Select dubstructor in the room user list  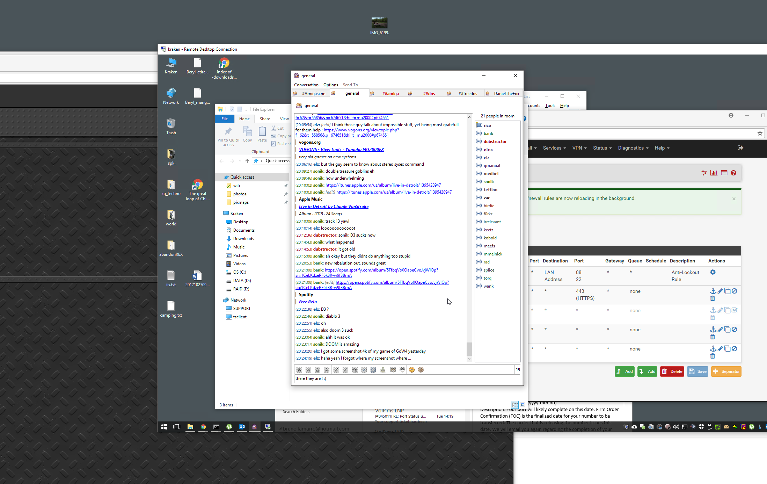coord(495,142)
